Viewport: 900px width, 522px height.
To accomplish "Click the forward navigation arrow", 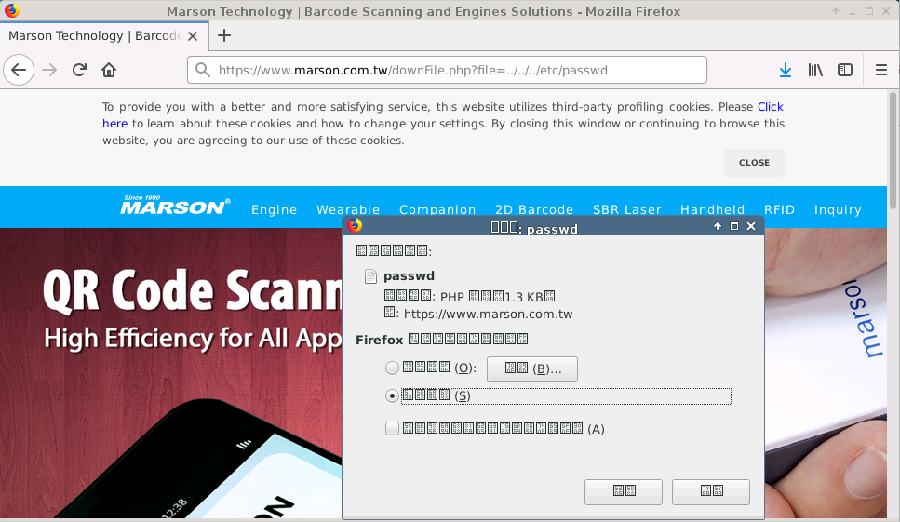I will [50, 70].
